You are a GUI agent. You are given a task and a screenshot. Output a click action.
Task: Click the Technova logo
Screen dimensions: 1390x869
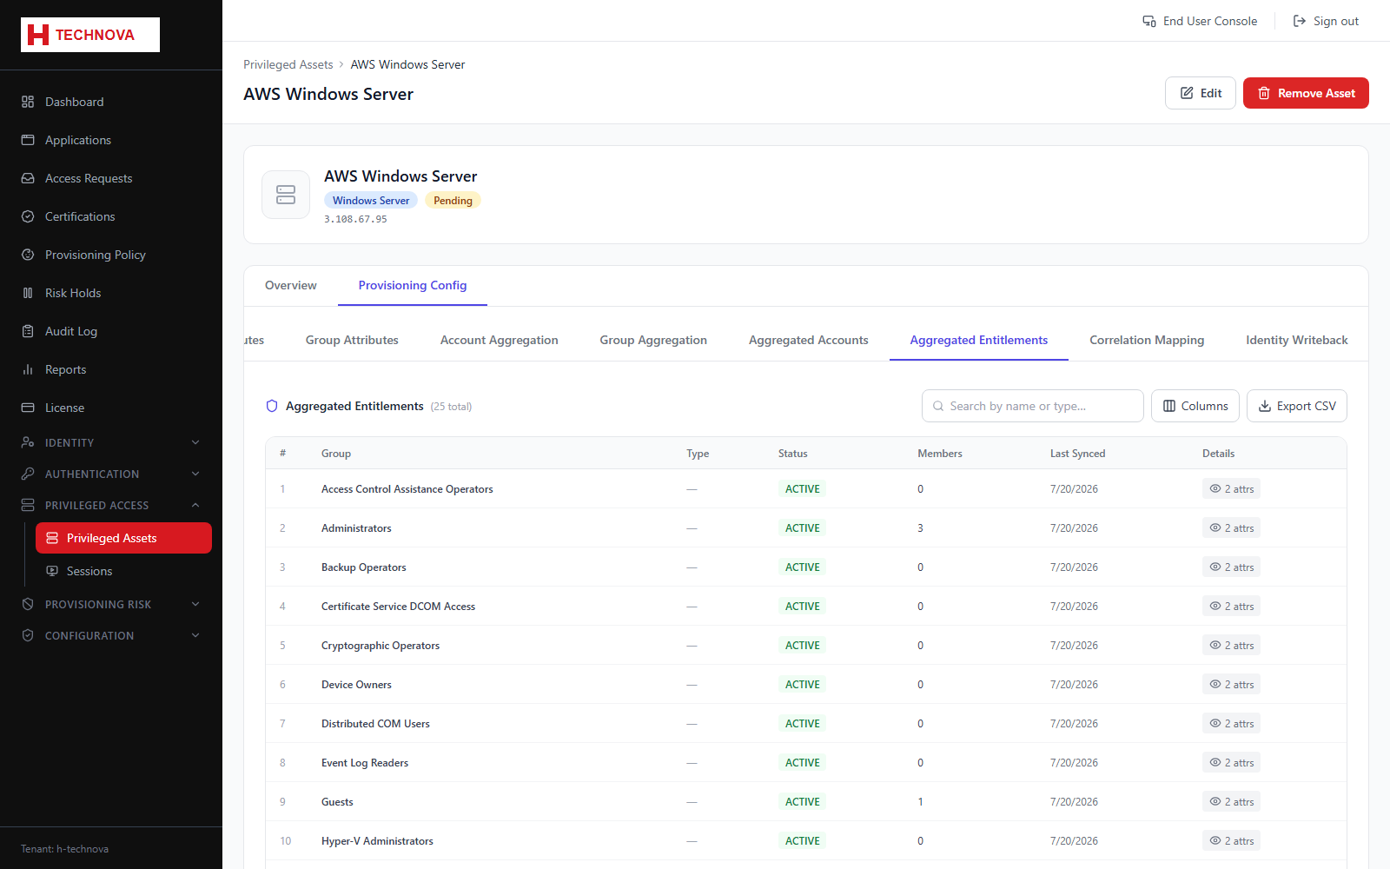(x=90, y=35)
